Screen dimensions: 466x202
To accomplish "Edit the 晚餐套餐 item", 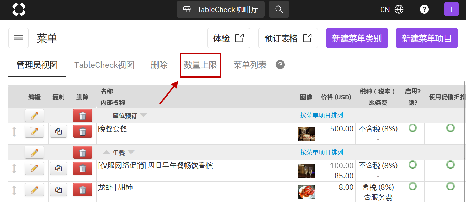I will [x=34, y=131].
